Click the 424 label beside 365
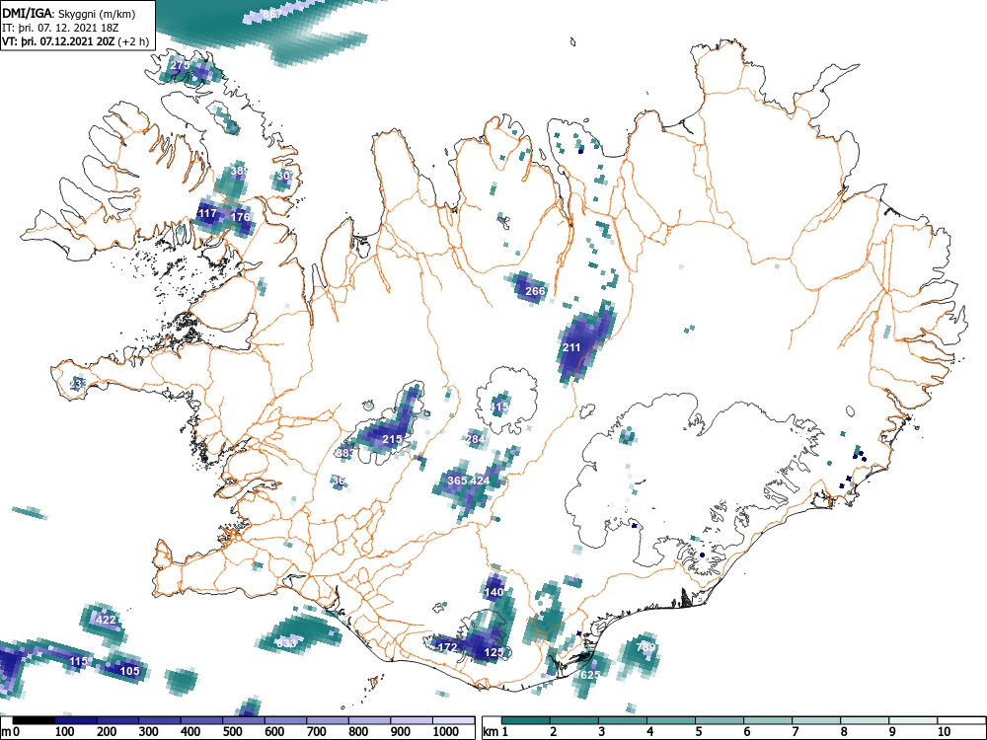987x740 pixels. point(480,481)
